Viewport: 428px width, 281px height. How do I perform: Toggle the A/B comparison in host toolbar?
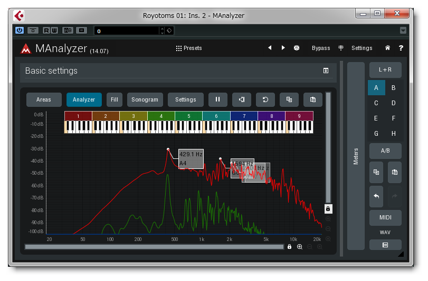pos(68,30)
